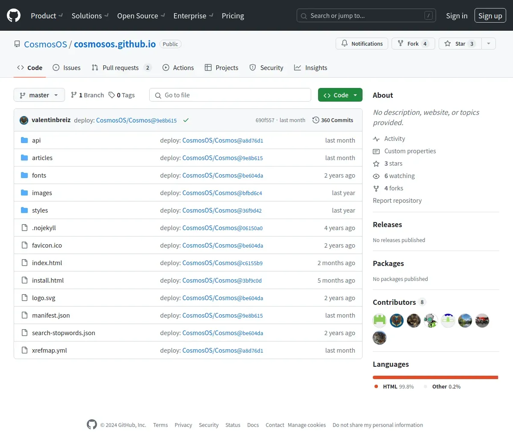Open the star lists dropdown arrow
Screen dimensions: 513x447
pyautogui.click(x=489, y=44)
